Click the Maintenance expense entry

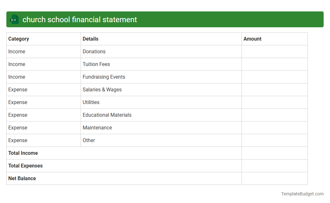click(97, 128)
